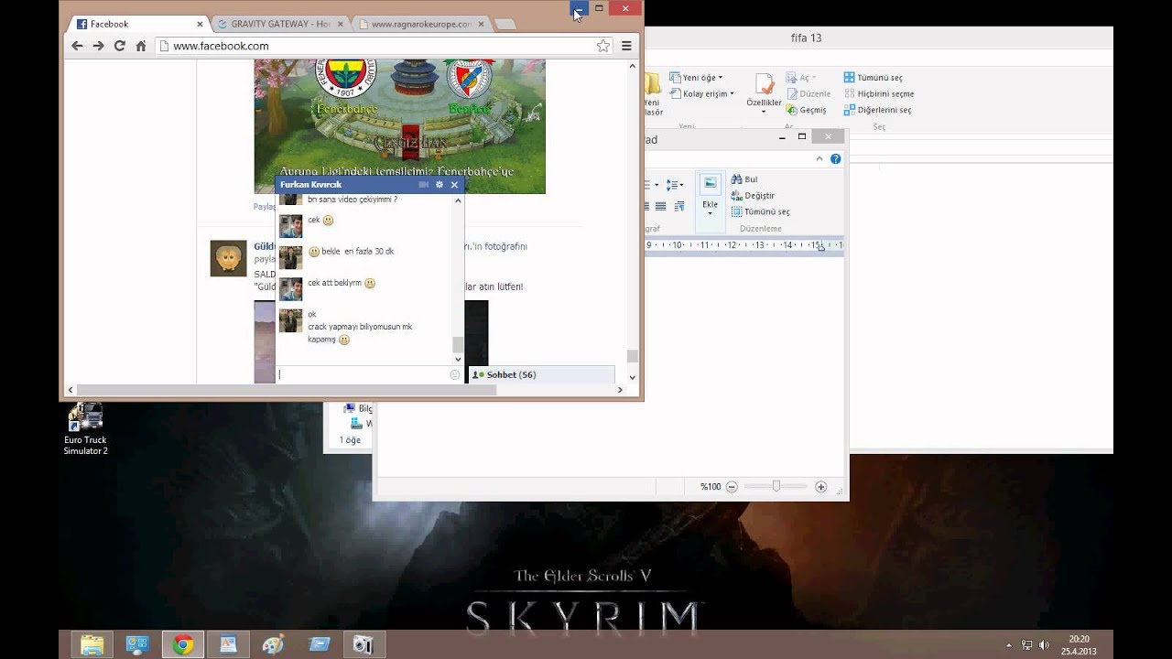1172x659 pixels.
Task: Open line spacing dropdown in WordPad
Action: click(x=675, y=185)
